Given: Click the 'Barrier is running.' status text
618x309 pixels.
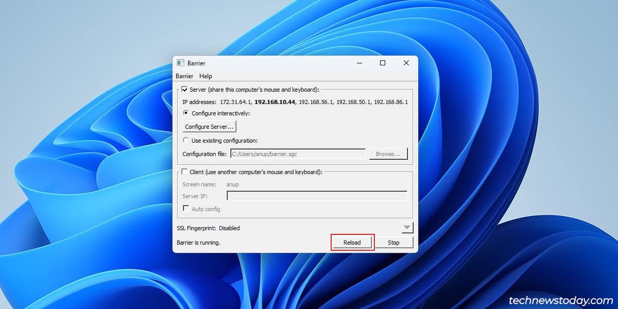Looking at the screenshot, I should click(199, 243).
